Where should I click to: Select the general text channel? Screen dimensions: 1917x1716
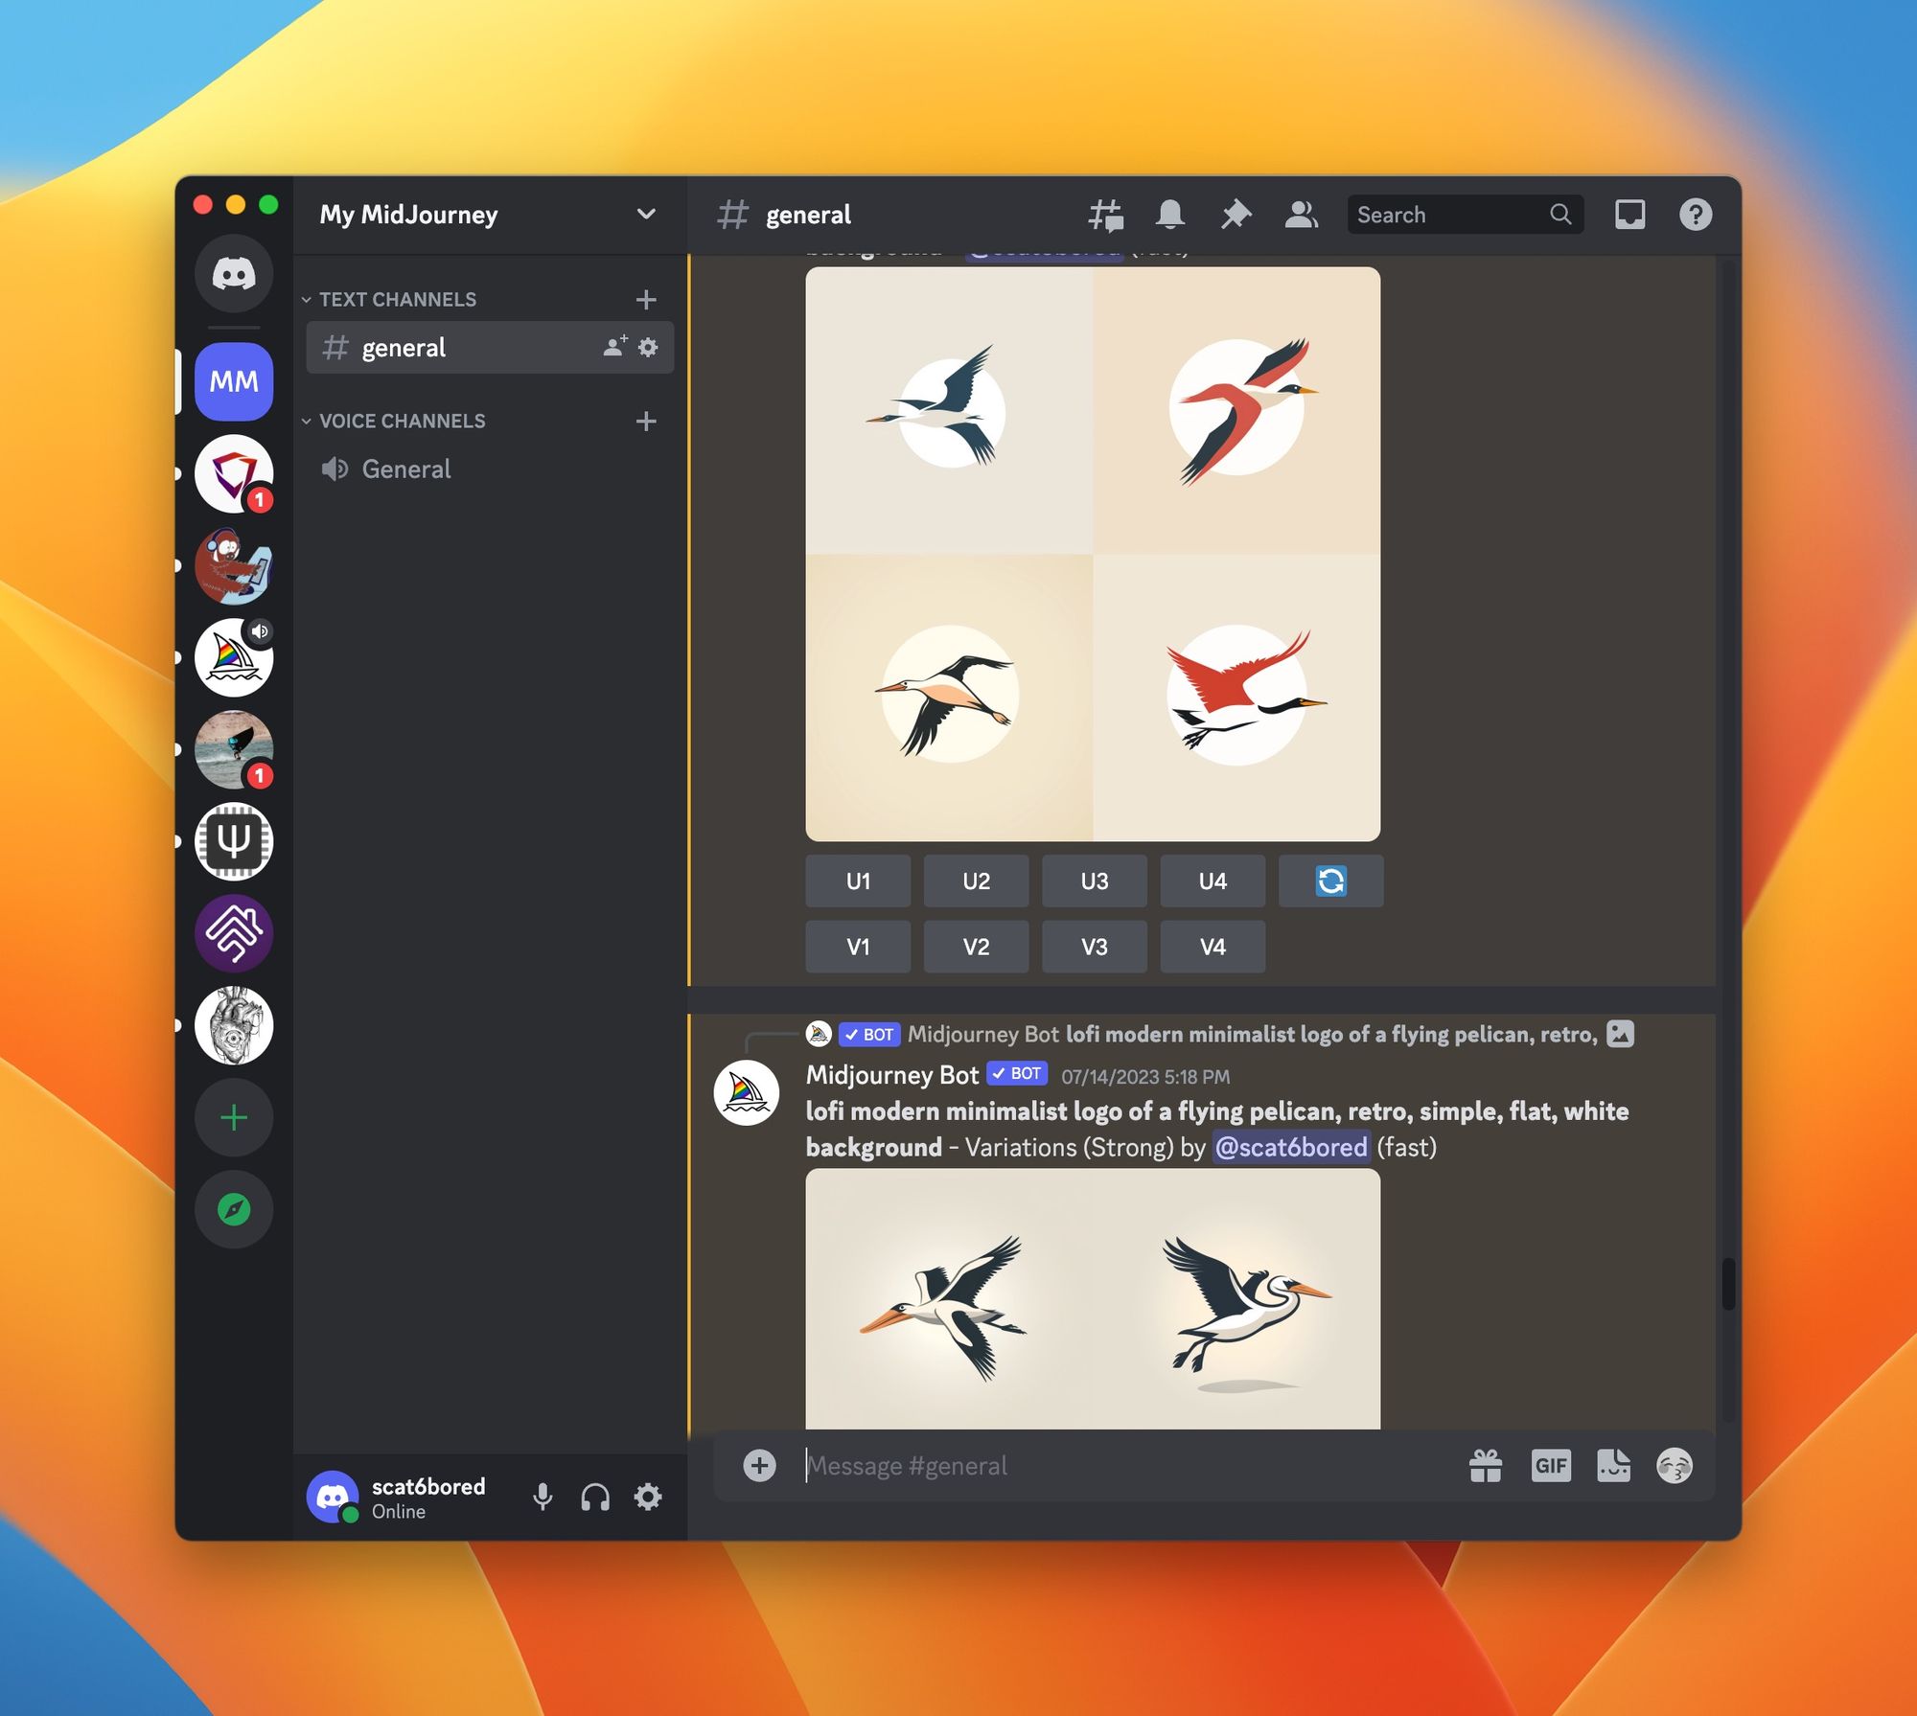[490, 347]
